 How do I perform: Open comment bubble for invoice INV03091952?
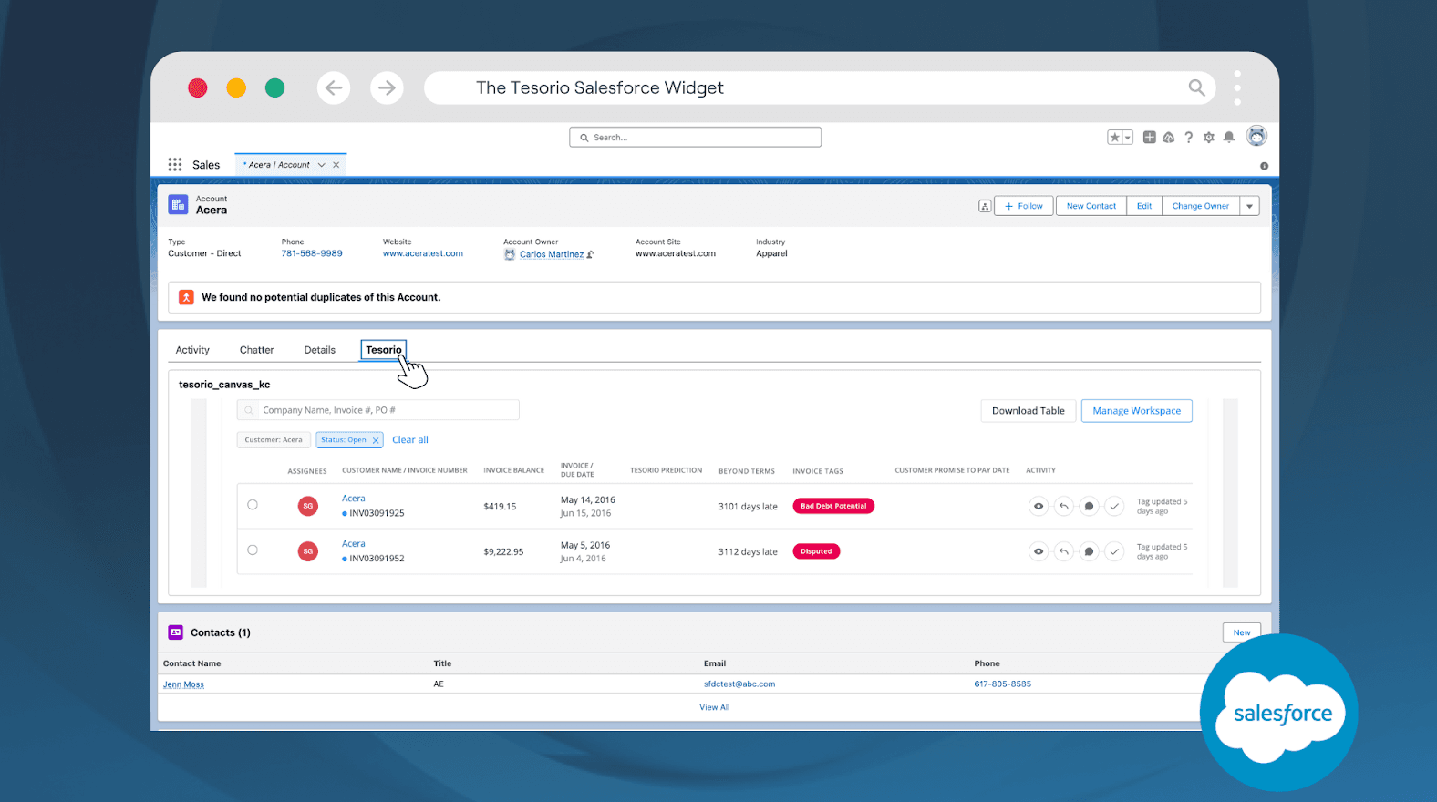pyautogui.click(x=1089, y=551)
